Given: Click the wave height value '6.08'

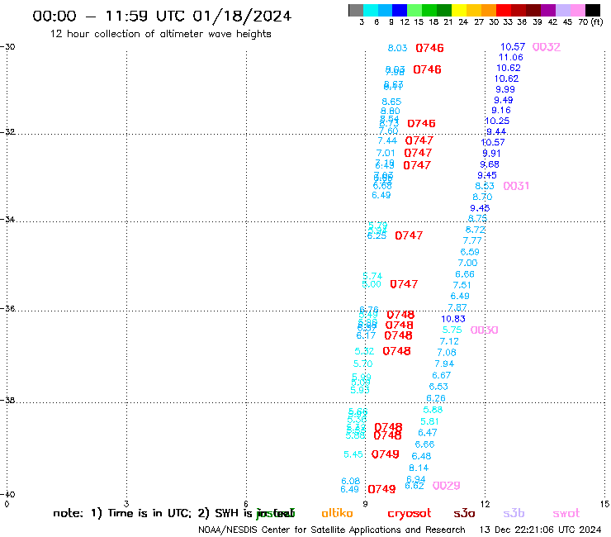Looking at the screenshot, I should [x=351, y=481].
